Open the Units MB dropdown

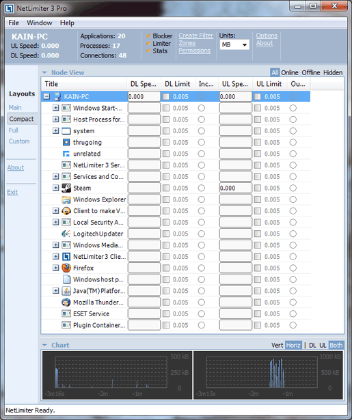234,45
